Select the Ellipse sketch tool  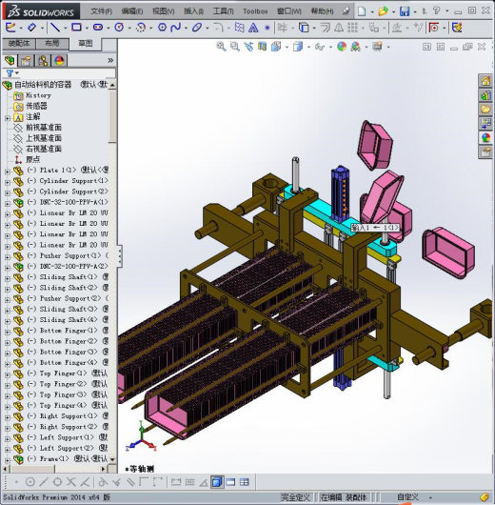[x=197, y=28]
